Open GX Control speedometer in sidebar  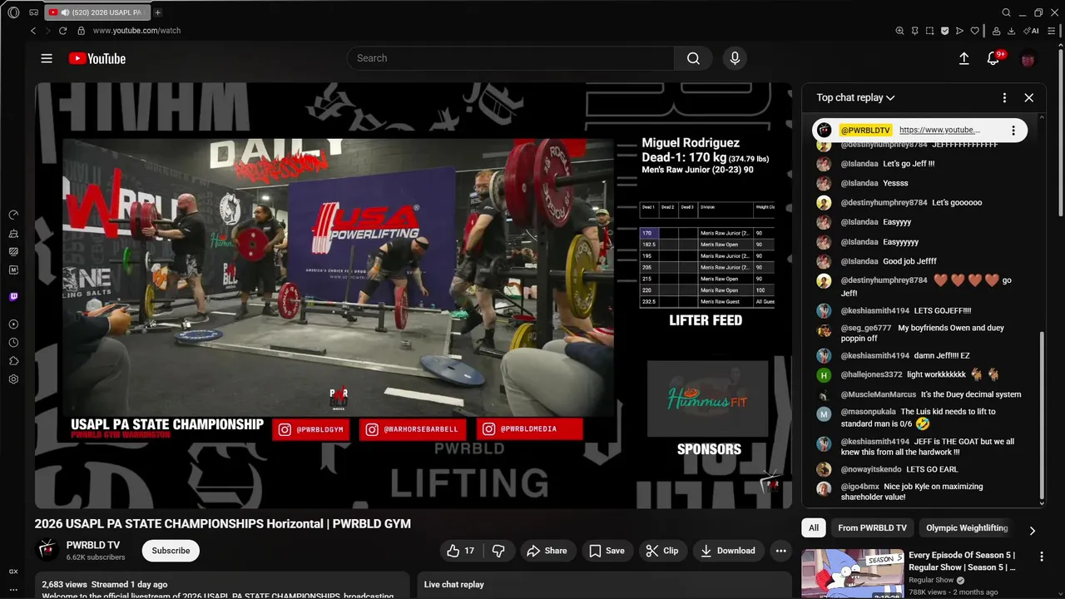coord(13,215)
